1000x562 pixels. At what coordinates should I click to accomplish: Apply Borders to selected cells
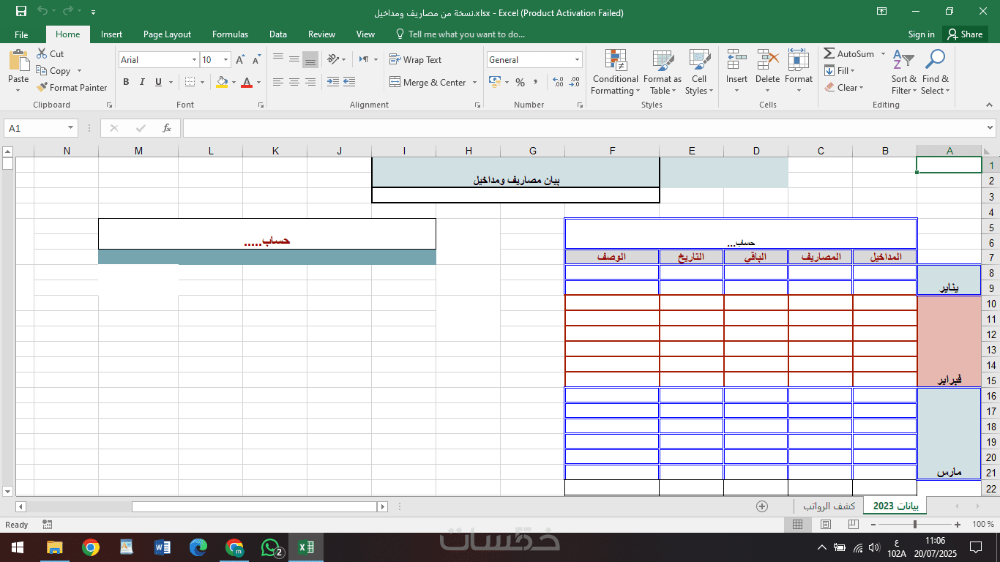coord(190,82)
